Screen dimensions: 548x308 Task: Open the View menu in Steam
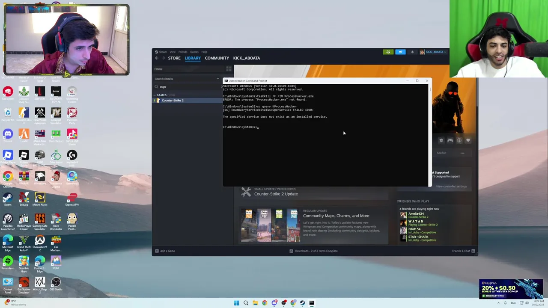coord(173,52)
